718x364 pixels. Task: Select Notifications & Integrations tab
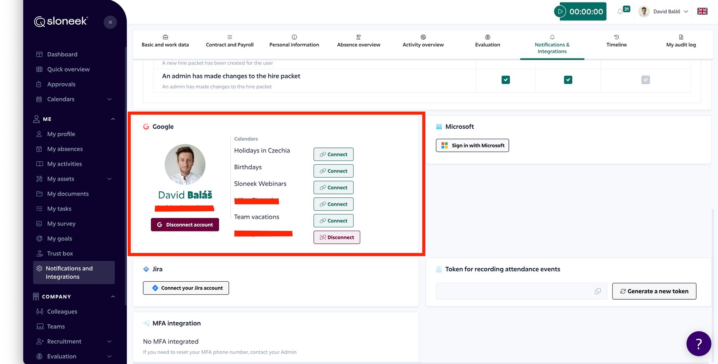pos(552,45)
